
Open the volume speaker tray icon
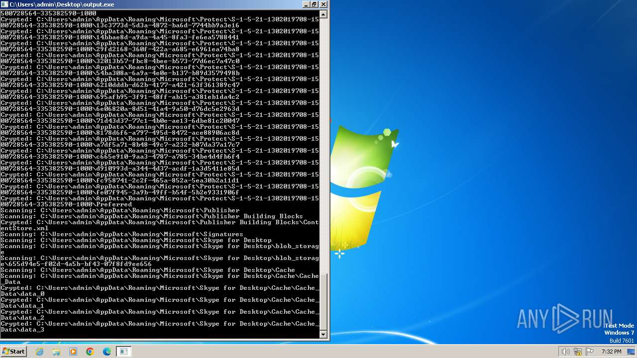(565, 352)
